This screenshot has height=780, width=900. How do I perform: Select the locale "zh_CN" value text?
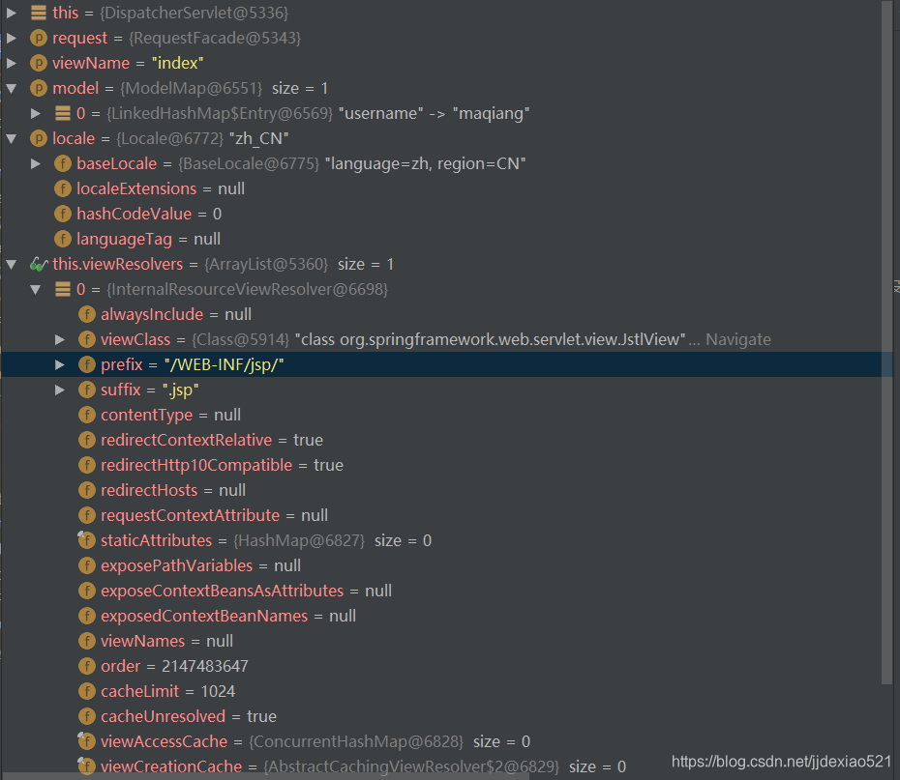pyautogui.click(x=258, y=138)
